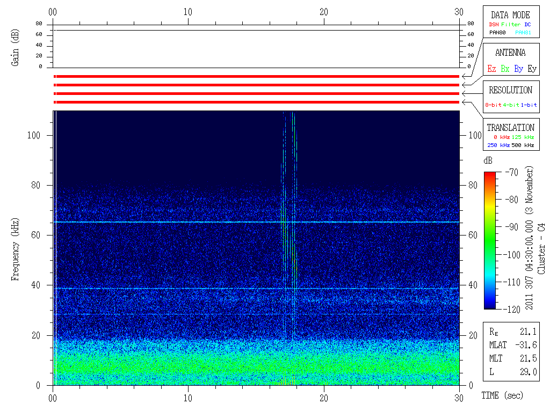Screen dimensions: 550x412
Task: Click the TIME (sec) axis label
Action: click(x=502, y=395)
